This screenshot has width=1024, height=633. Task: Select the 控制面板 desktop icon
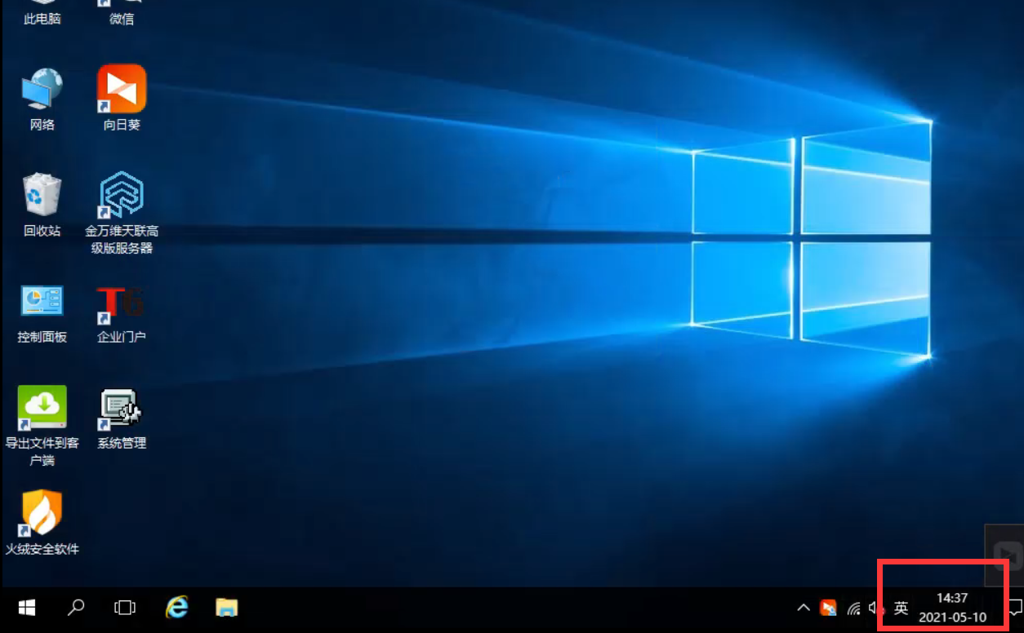point(42,313)
